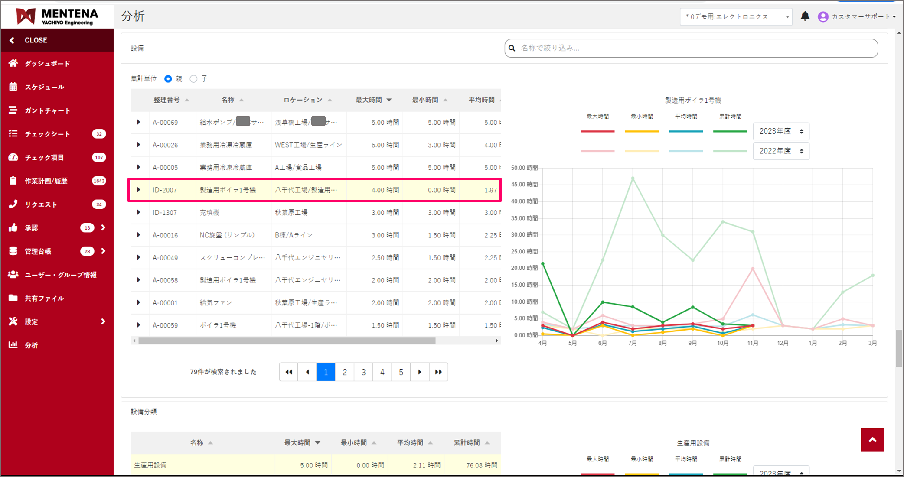Open shared files folder icon
This screenshot has width=904, height=477.
click(x=13, y=298)
